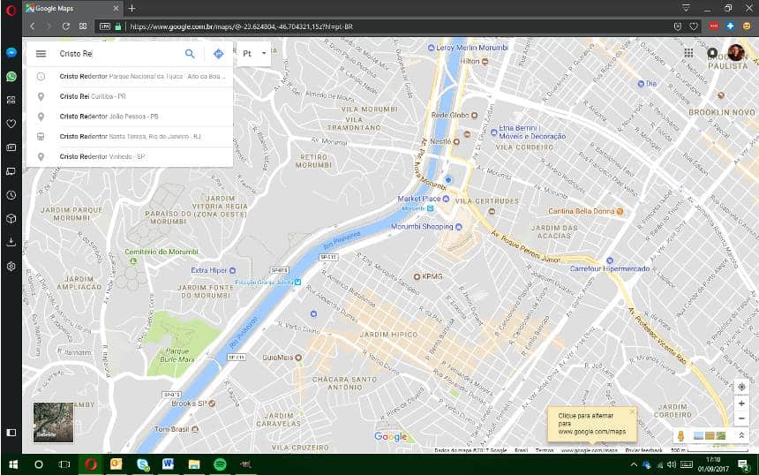The image size is (759, 475).
Task: Open the Google apps grid icon
Action: 688,53
